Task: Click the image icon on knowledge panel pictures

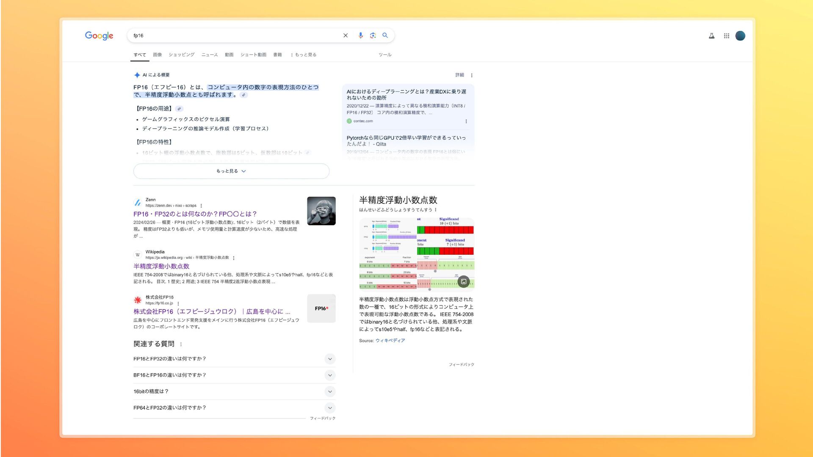Action: point(464,281)
